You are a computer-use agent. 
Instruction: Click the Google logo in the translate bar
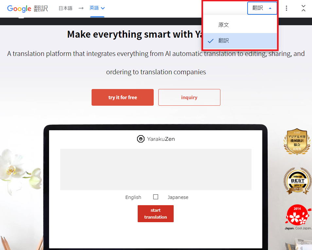(x=19, y=9)
